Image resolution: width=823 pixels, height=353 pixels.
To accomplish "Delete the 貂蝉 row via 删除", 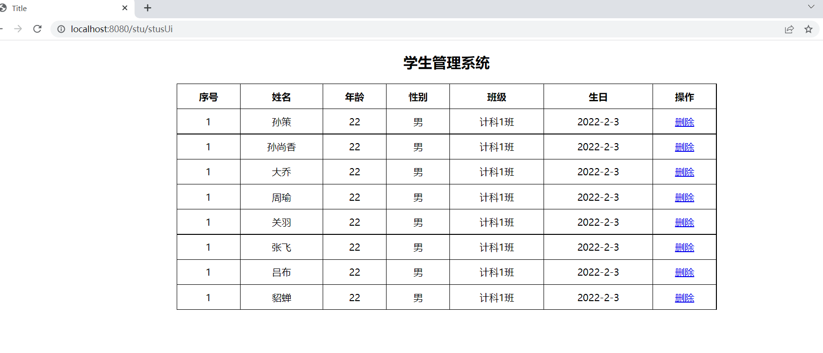I will click(684, 298).
